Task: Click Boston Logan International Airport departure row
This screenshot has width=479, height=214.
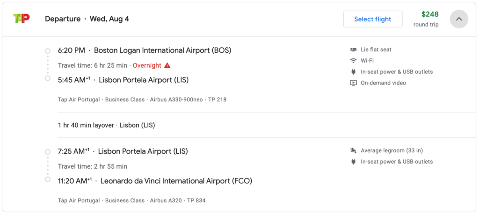Action: click(x=145, y=50)
